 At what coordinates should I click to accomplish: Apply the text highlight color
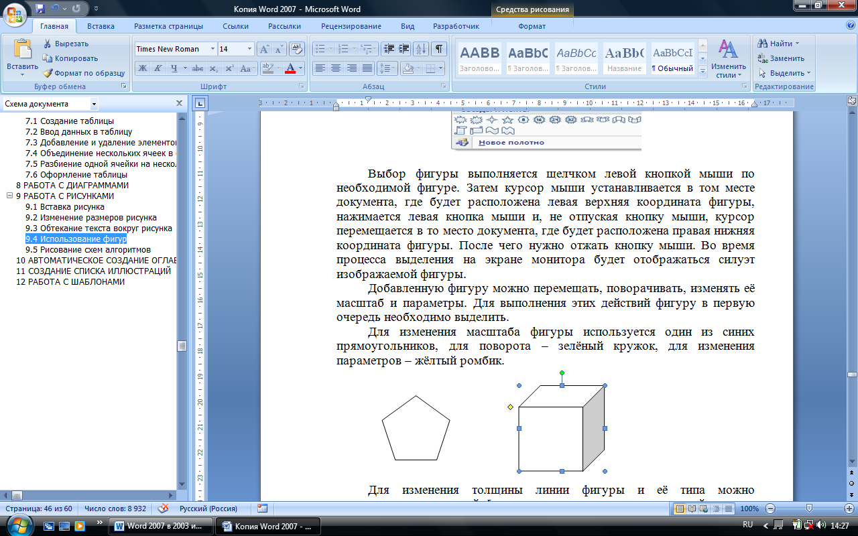[267, 68]
